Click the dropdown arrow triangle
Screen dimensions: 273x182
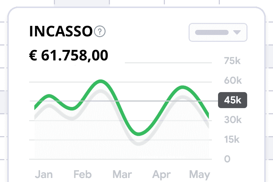pos(237,32)
